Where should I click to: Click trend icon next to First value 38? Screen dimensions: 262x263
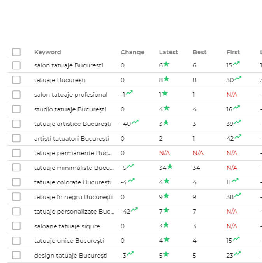tap(237, 195)
